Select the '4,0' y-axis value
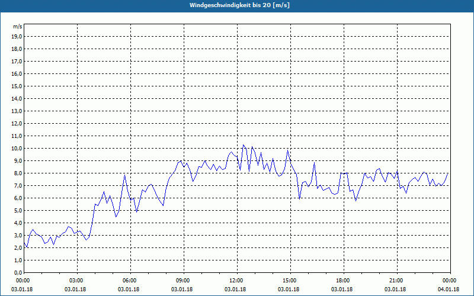The image size is (474, 296). click(18, 223)
